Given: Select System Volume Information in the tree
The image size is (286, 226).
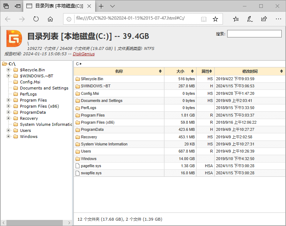Looking at the screenshot, I should (x=46, y=124).
